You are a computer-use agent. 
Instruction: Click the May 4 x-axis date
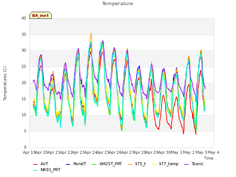tap(214, 152)
